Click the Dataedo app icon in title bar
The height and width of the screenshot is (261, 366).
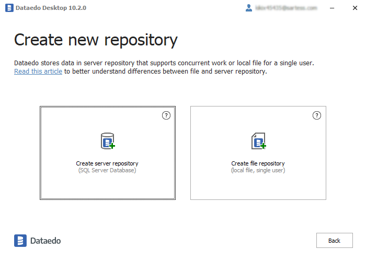click(9, 8)
